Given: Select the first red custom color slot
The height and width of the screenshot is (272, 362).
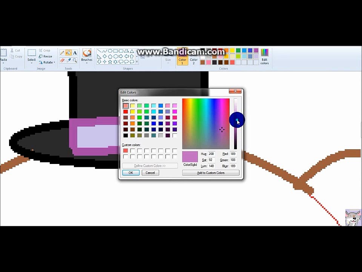Looking at the screenshot, I should pos(125,151).
